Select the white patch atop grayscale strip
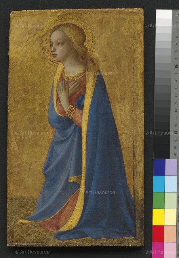 pos(164,14)
